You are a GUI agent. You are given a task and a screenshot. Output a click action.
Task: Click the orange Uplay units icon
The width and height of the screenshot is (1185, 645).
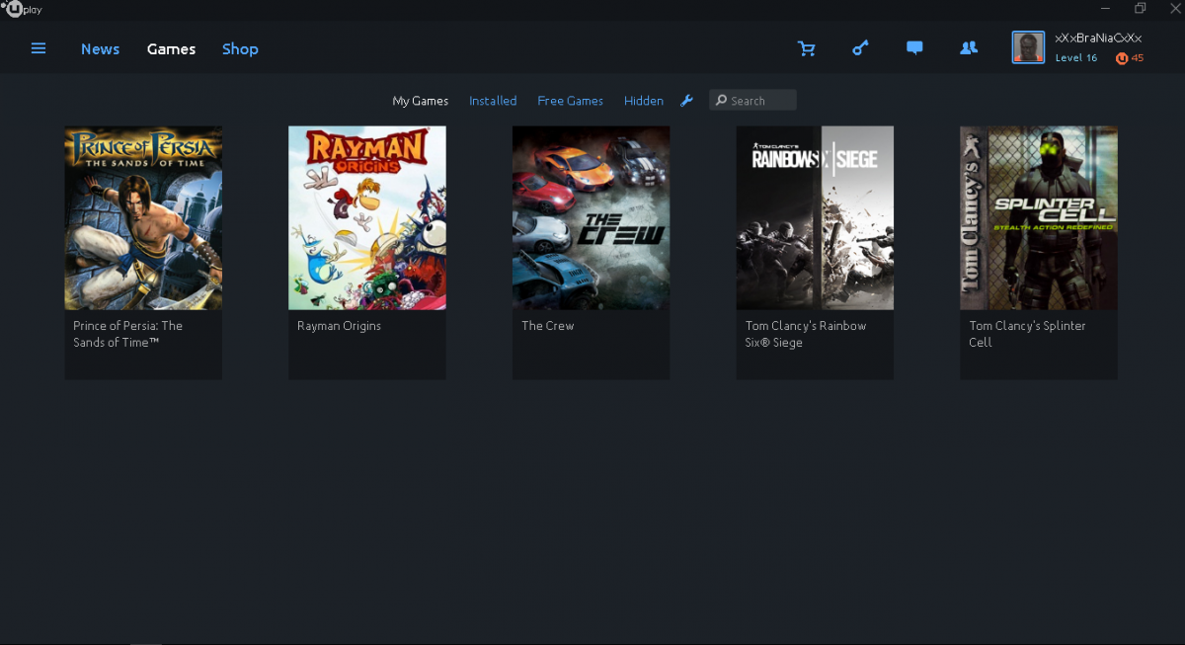[x=1122, y=58]
